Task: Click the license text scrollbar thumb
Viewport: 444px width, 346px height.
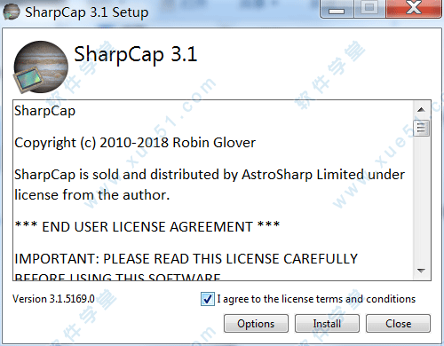Action: [x=421, y=128]
